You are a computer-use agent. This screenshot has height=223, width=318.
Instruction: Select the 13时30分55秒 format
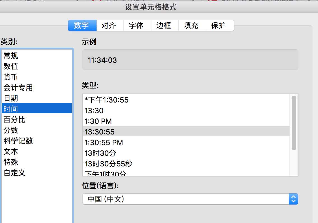(109, 164)
